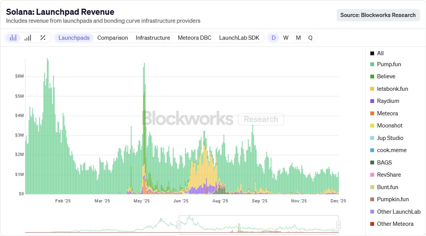Screen dimensions: 426x236
Task: Switch to the cumulative bar chart icon
Action: click(x=28, y=38)
